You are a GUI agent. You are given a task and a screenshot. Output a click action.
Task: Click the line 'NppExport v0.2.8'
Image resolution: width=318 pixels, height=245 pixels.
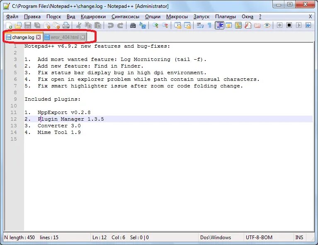64,112
